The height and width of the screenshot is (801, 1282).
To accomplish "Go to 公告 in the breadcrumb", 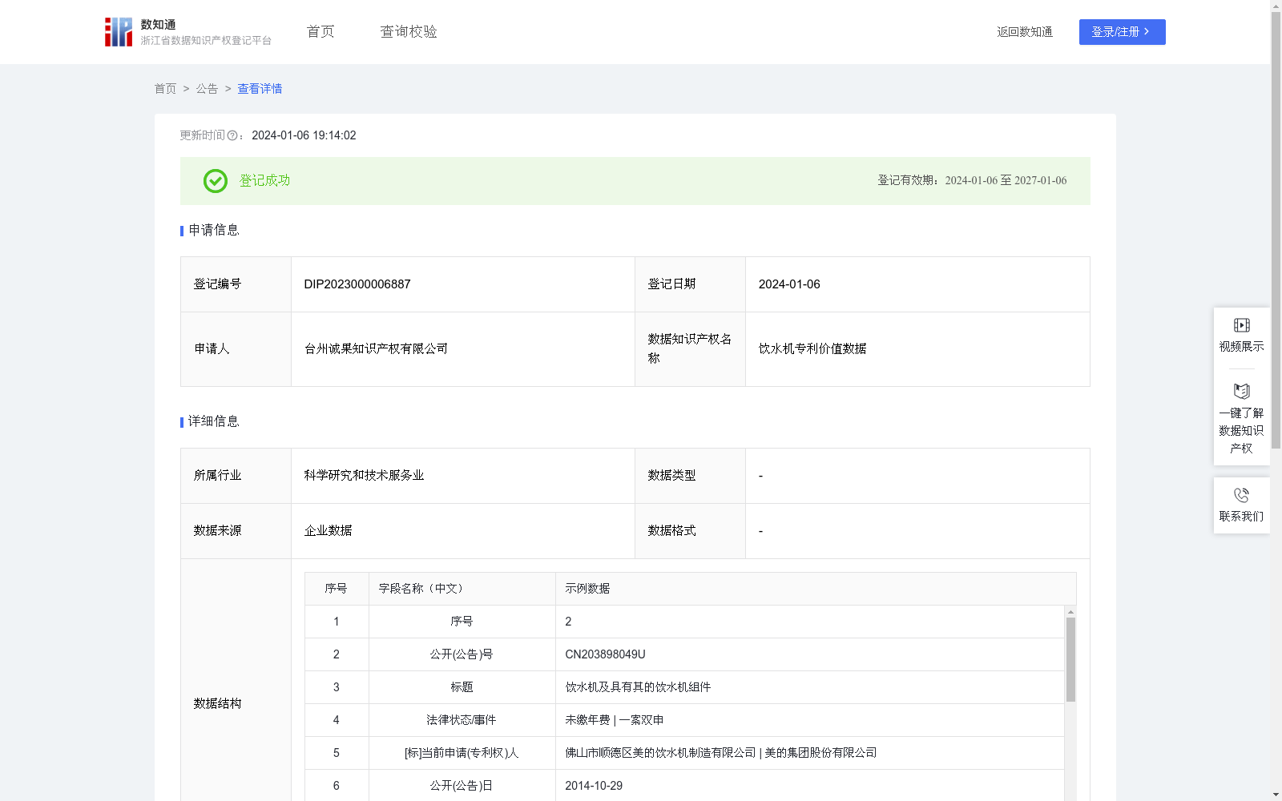I will [x=207, y=89].
